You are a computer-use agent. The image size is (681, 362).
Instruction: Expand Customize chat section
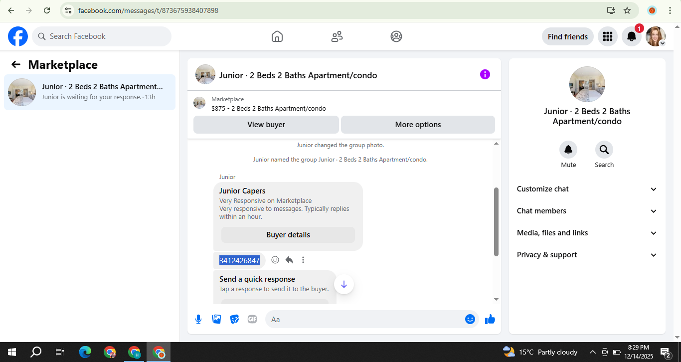[587, 189]
